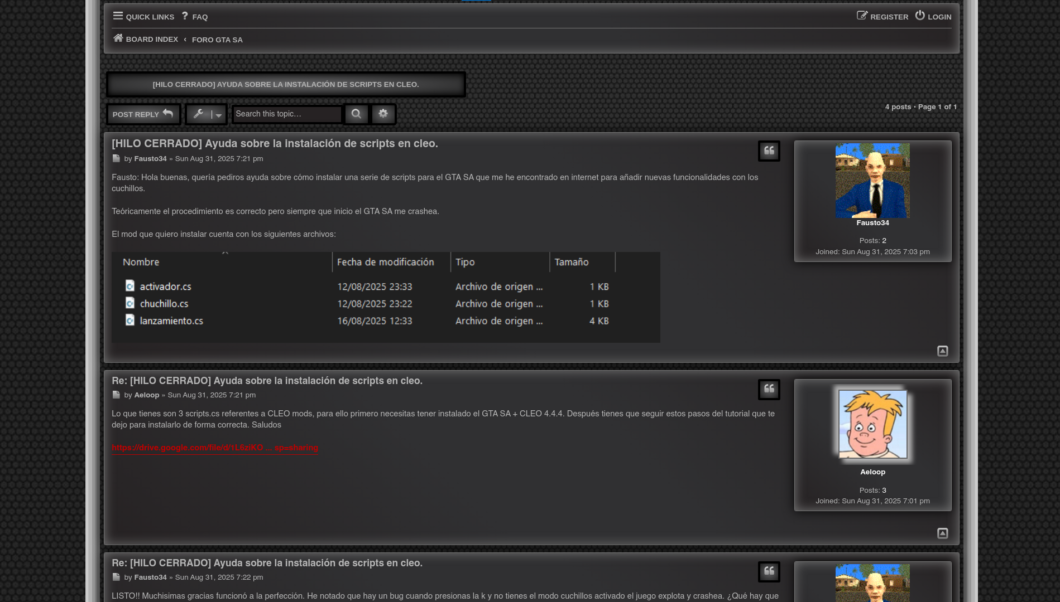Jump to top from first post

942,351
